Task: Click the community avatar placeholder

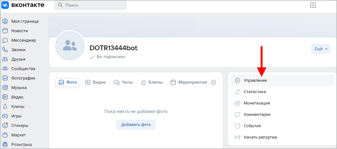Action: pyautogui.click(x=70, y=46)
